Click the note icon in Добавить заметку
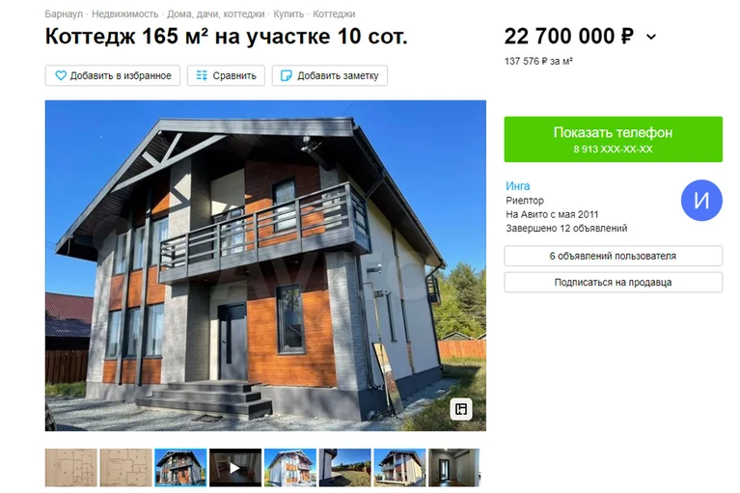This screenshot has width=740, height=493. 286,75
